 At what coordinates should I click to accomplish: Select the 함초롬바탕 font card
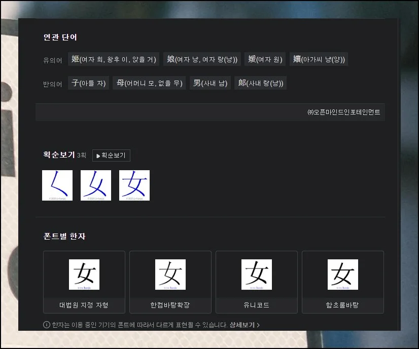click(x=343, y=282)
